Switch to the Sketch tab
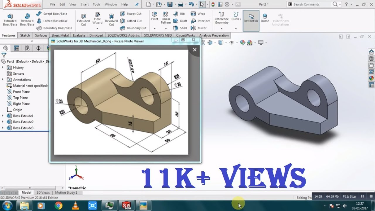The height and width of the screenshot is (211, 375). tap(25, 35)
